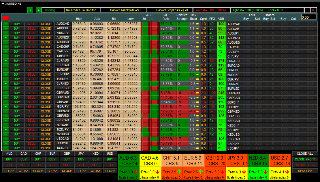Click the Lock= 0.00 indicator
This screenshot has height=182, width=320.
[x=285, y=10]
